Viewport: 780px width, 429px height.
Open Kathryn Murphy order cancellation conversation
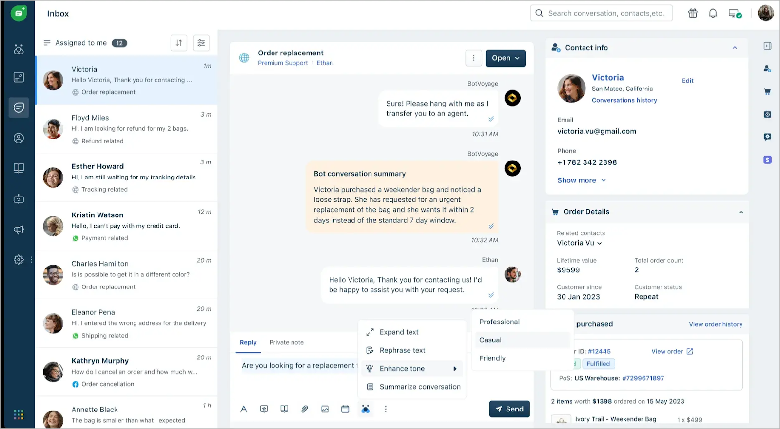click(x=127, y=372)
